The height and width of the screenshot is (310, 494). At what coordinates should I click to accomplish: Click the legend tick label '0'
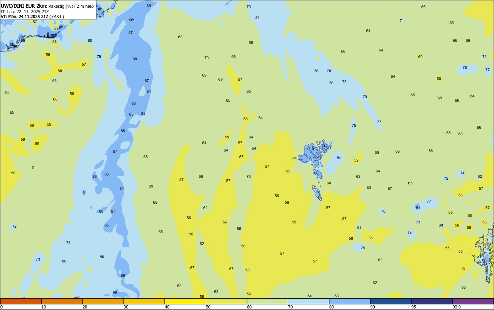pyautogui.click(x=2, y=307)
